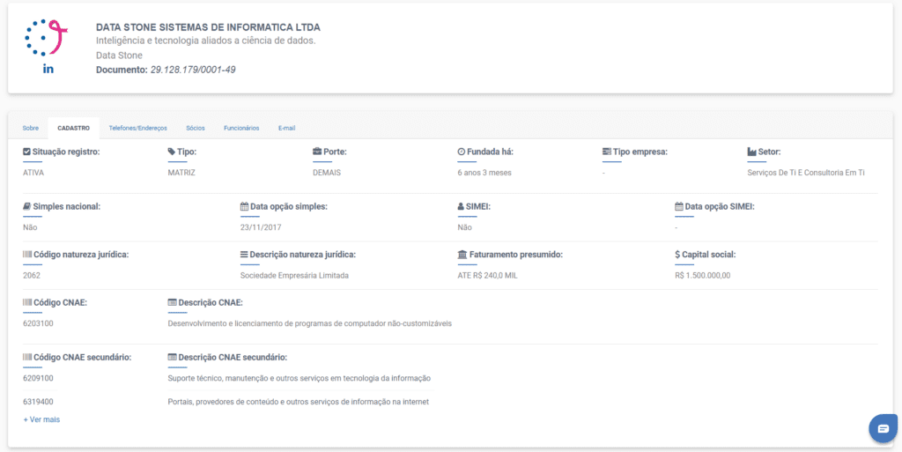902x452 pixels.
Task: Click the R$ 1.500.000,00 capital value
Action: coord(703,276)
